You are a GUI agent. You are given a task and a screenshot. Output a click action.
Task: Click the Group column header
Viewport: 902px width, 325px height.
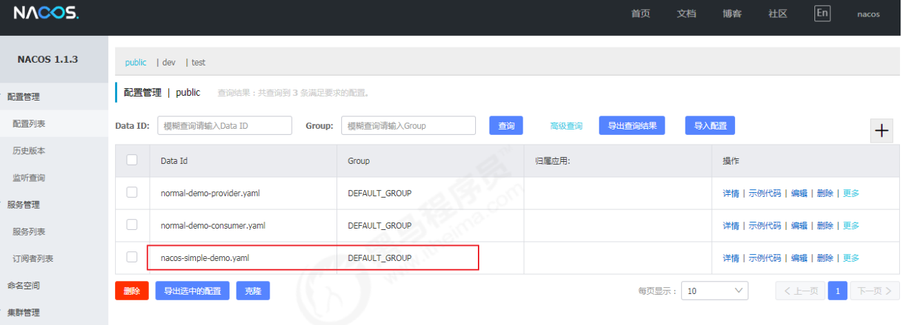point(359,161)
